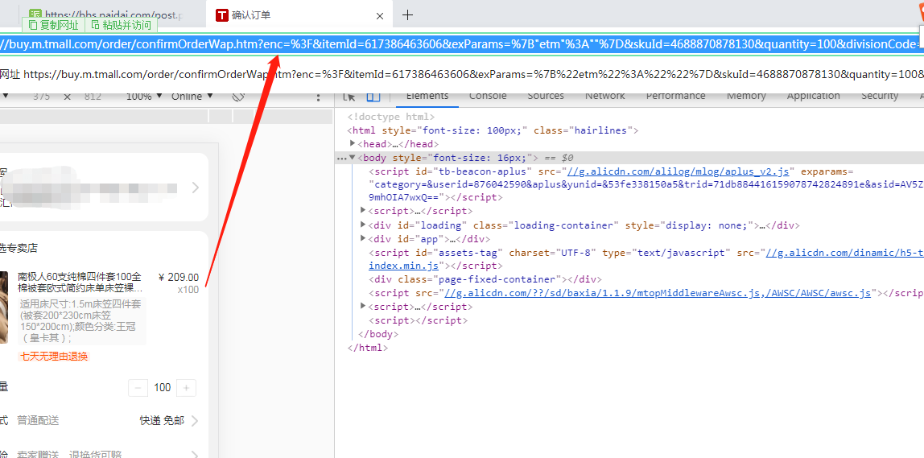Open the Console tab in DevTools
This screenshot has width=924, height=458.
(487, 96)
